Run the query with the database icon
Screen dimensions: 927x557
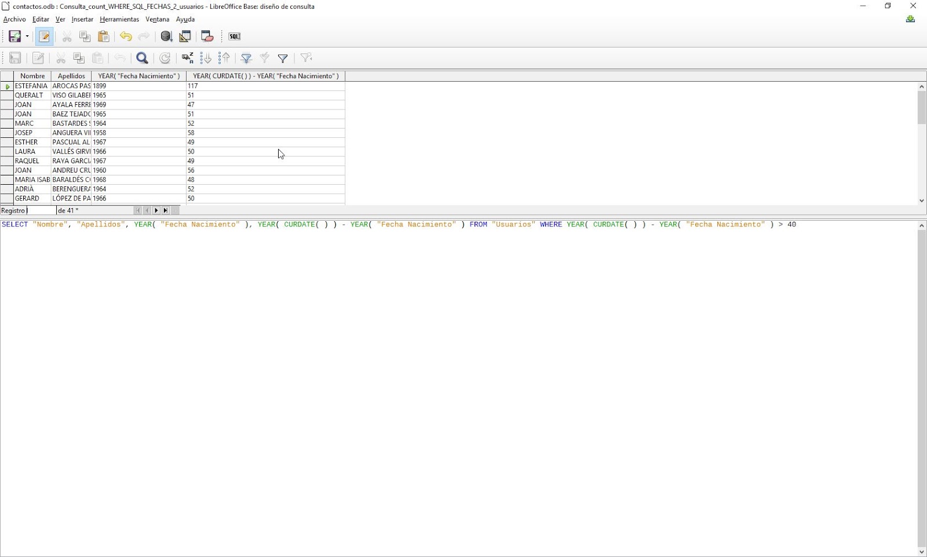click(167, 36)
